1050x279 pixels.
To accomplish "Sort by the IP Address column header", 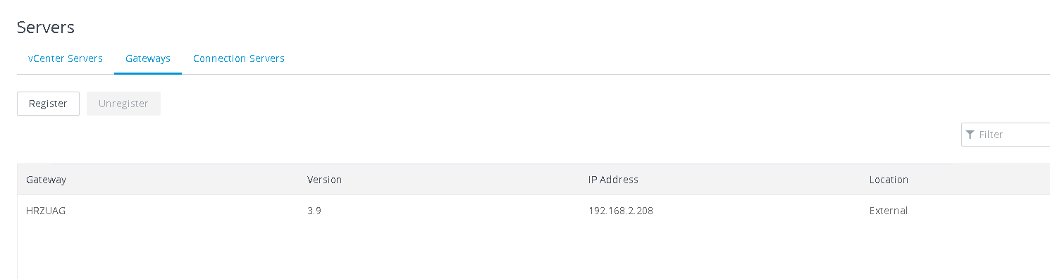I will coord(613,180).
